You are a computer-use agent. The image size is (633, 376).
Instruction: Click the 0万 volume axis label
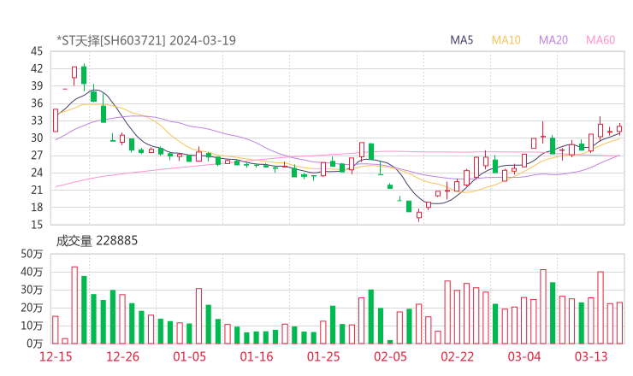pos(35,344)
